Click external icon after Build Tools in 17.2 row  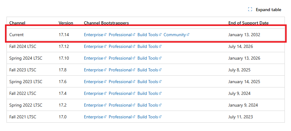[x=160, y=105]
